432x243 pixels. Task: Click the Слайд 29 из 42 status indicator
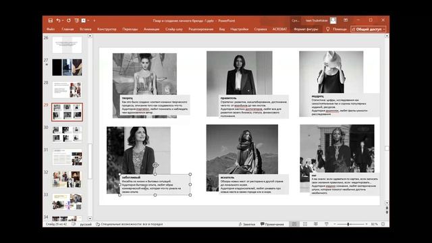tap(56, 224)
